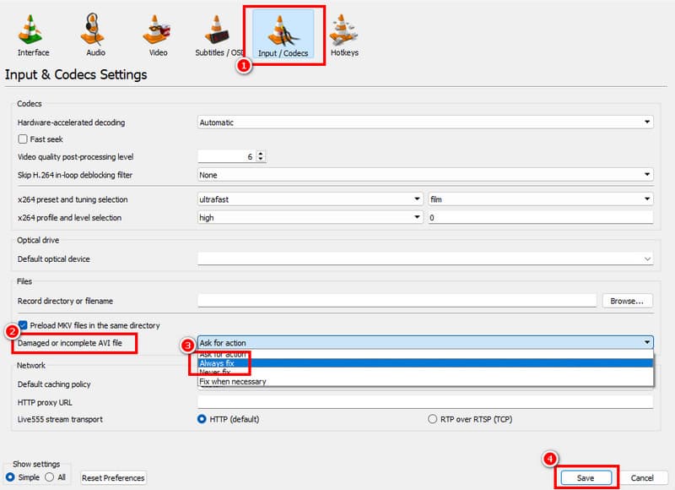Image resolution: width=675 pixels, height=490 pixels.
Task: Increase video quality post-processing level
Action: pyautogui.click(x=260, y=153)
